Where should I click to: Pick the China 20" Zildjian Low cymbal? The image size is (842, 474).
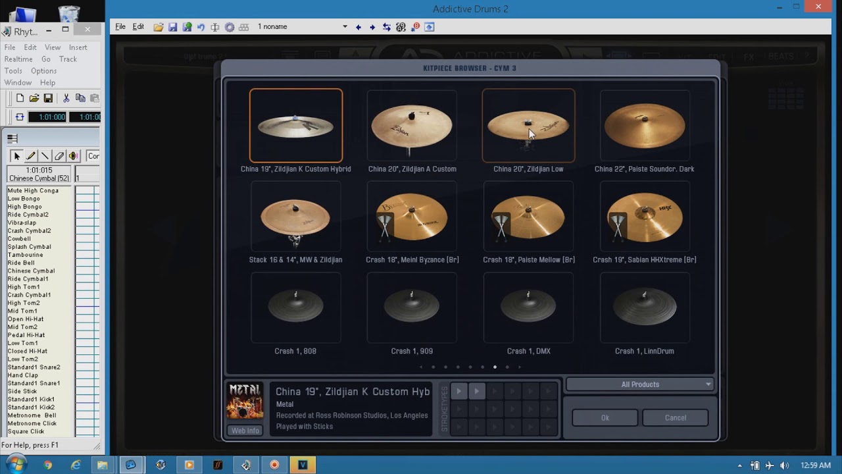click(x=528, y=126)
